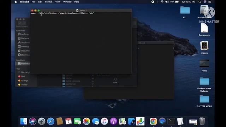This screenshot has height=127, width=226.
Task: Open the View menu
Action: (x=58, y=2)
